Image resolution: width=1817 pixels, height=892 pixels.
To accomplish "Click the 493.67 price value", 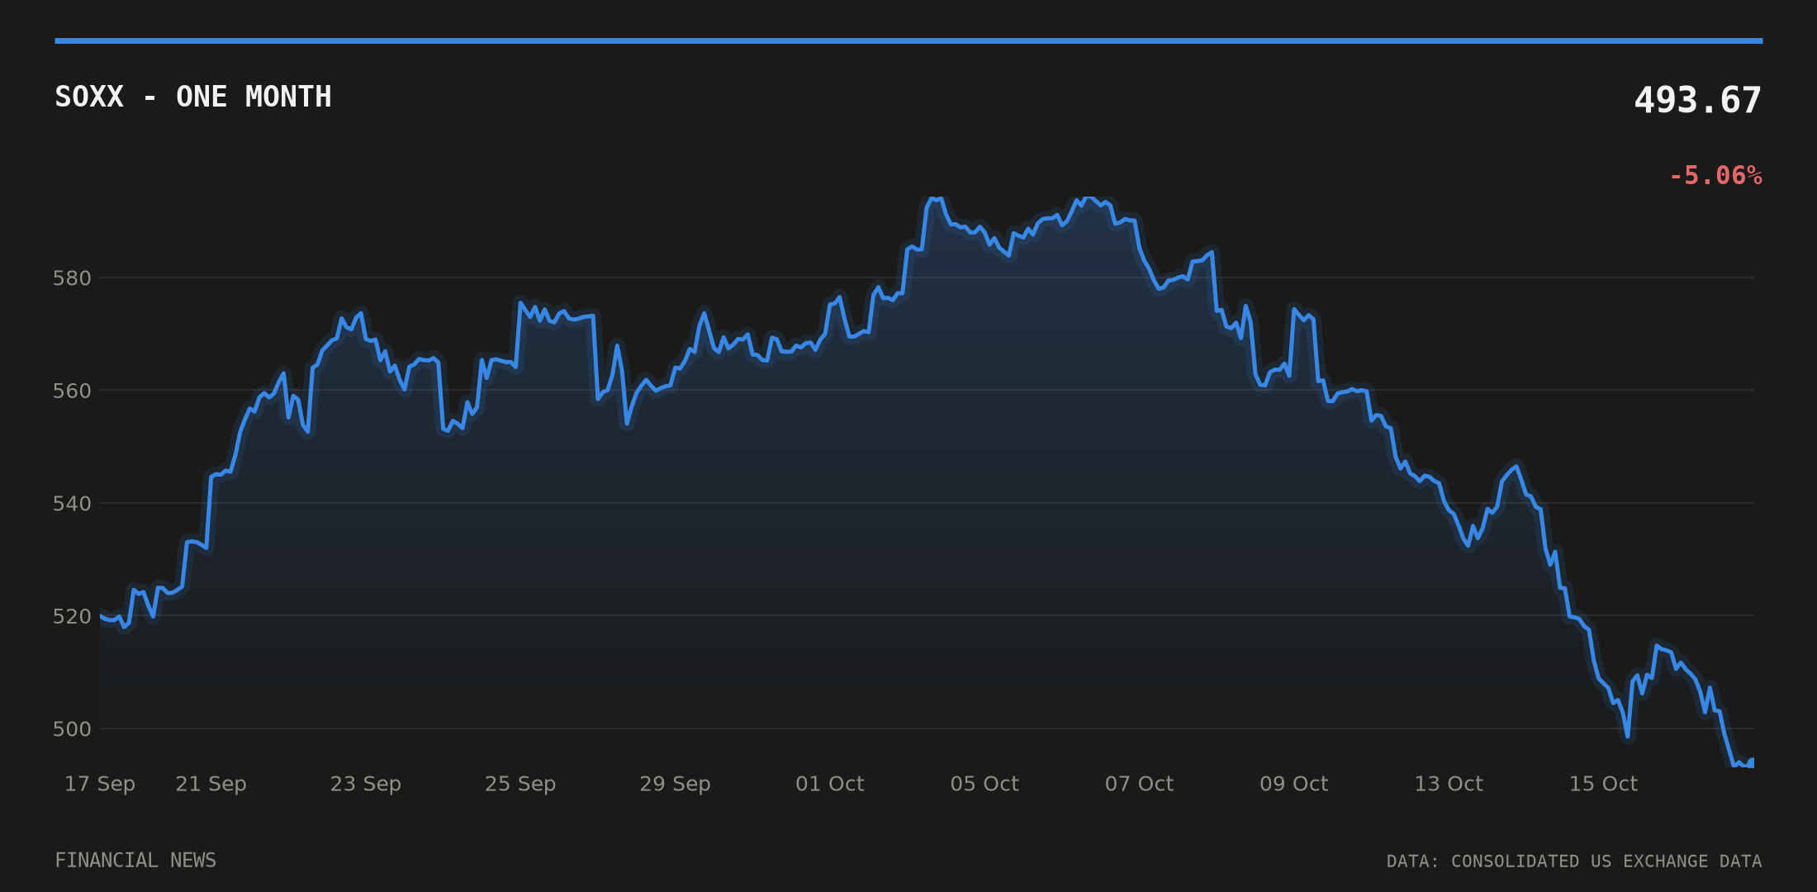I will coord(1698,101).
